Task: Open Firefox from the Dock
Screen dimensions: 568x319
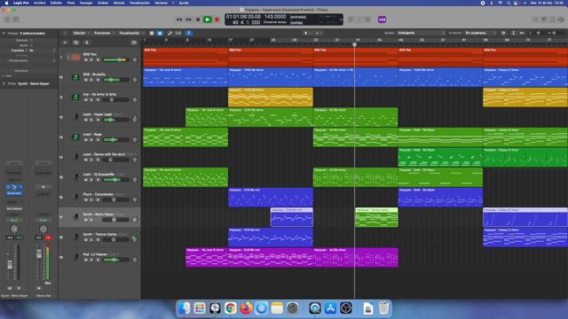Action: 246,308
